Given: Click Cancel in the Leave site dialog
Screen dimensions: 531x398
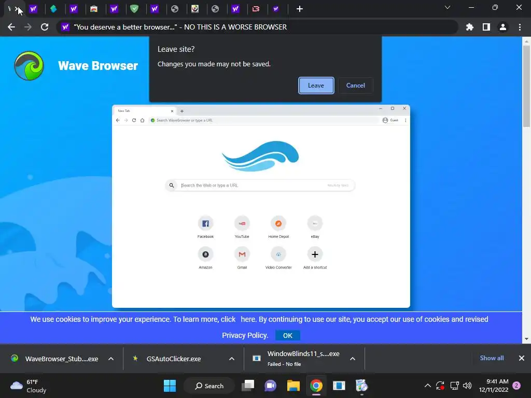Looking at the screenshot, I should tap(355, 86).
